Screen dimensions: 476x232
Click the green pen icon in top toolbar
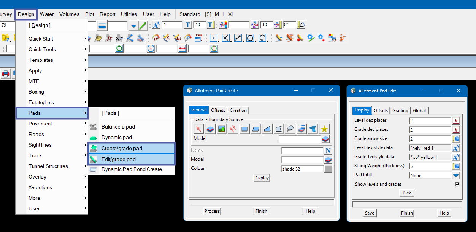pyautogui.click(x=143, y=25)
